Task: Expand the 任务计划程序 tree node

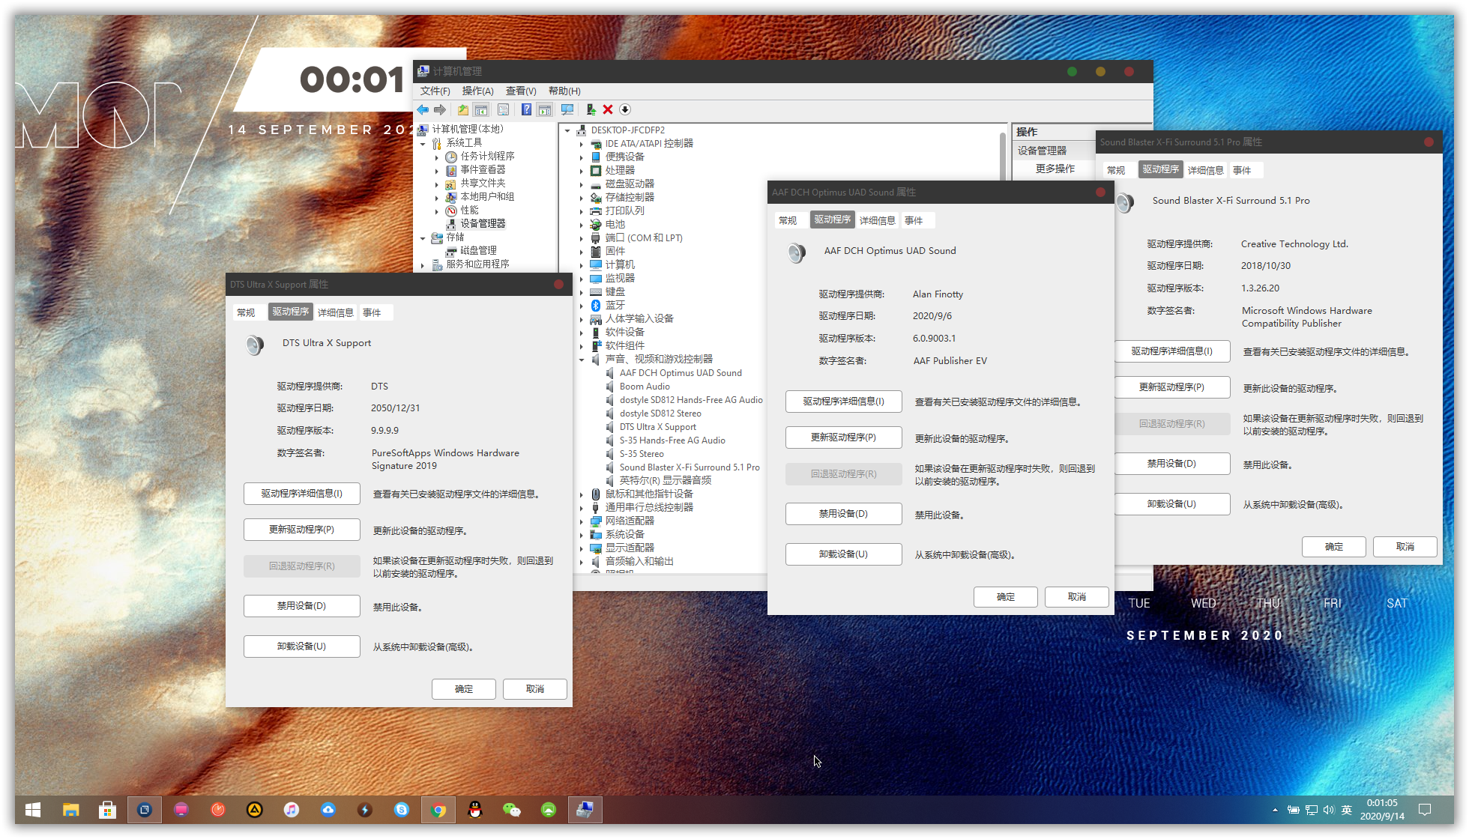Action: click(437, 157)
